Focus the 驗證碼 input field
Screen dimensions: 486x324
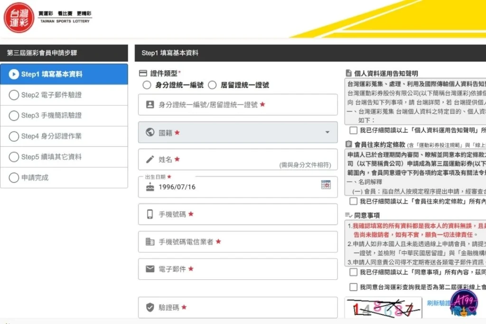(238, 307)
